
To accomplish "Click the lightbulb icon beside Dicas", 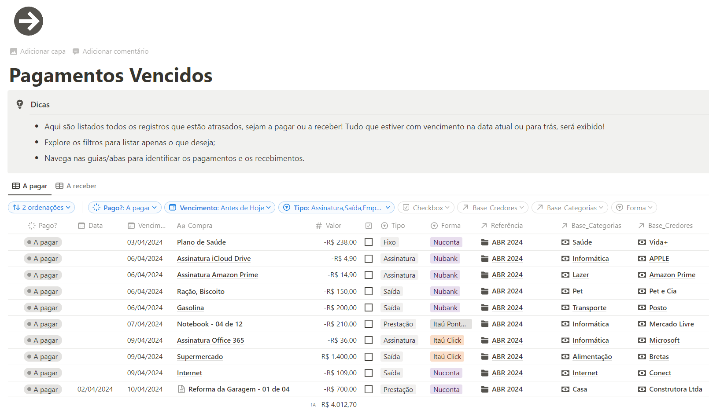I will pos(20,104).
